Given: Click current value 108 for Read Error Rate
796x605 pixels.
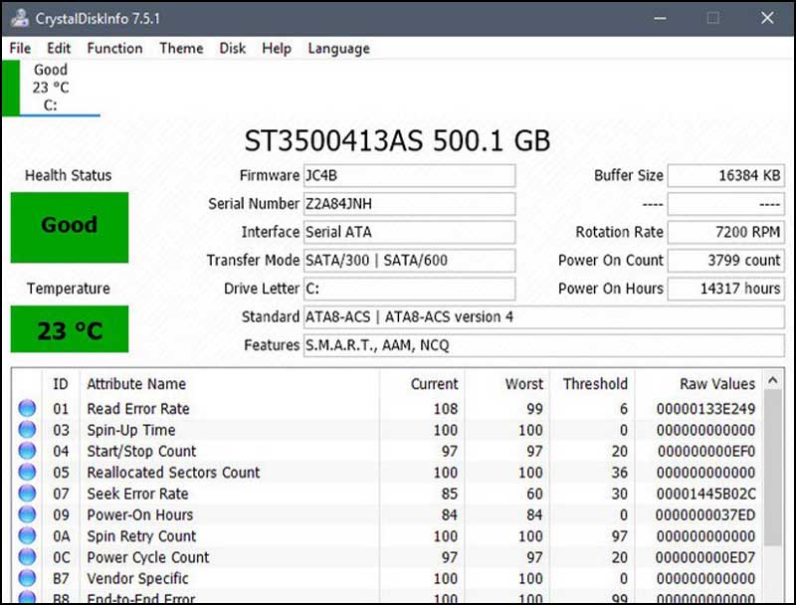Looking at the screenshot, I should [x=445, y=409].
